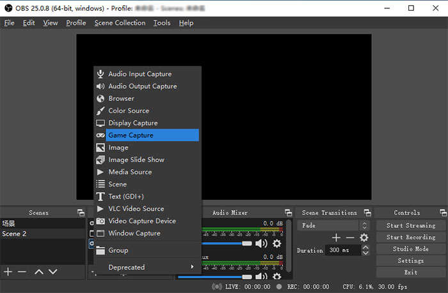
Task: Choose Scene from the source menu
Action: coord(147,184)
